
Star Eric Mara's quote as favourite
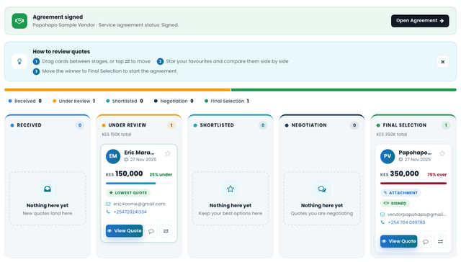(168, 153)
